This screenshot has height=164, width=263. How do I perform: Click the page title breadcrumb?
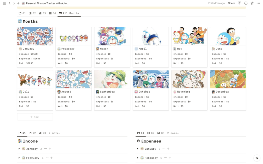pos(47,3)
